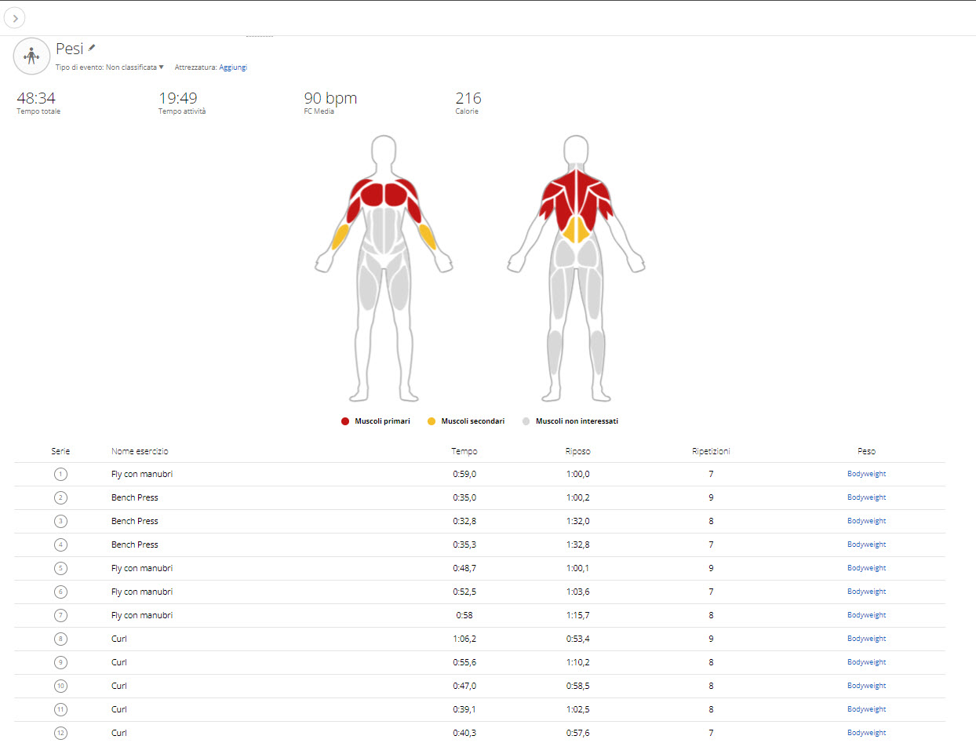Click set number 4 circle icon
The image size is (976, 743).
click(x=60, y=545)
